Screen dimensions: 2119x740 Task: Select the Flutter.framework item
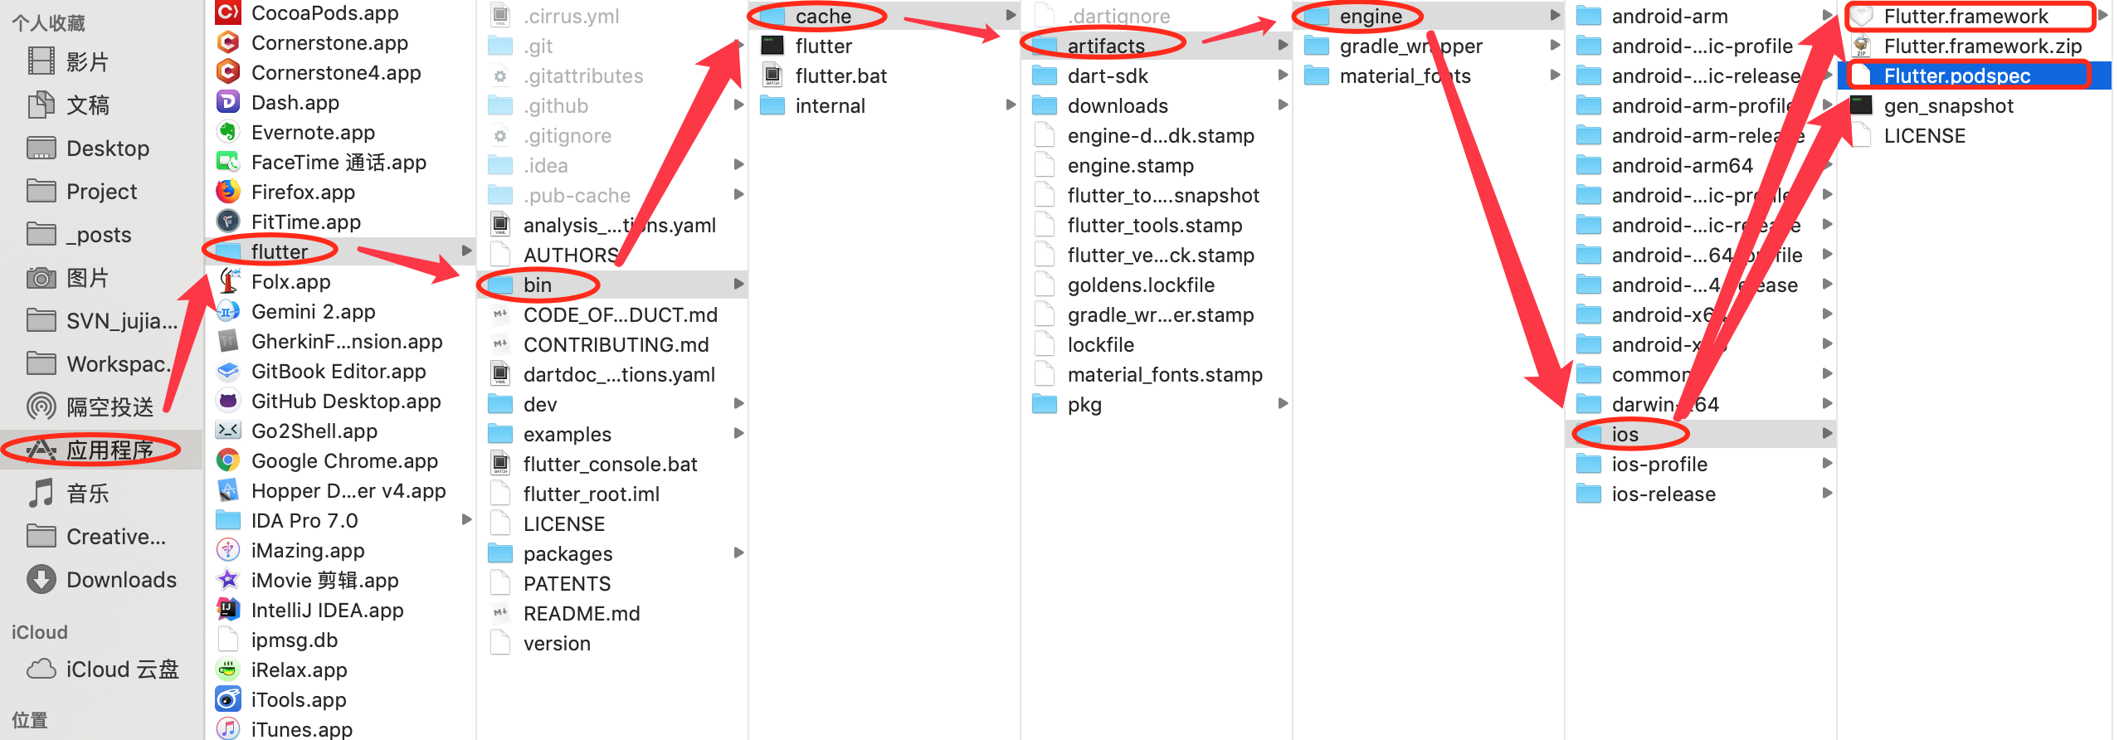tap(1975, 16)
